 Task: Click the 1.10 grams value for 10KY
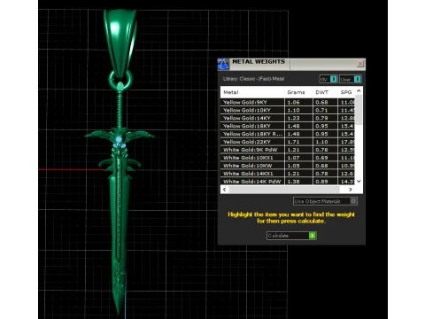(293, 110)
